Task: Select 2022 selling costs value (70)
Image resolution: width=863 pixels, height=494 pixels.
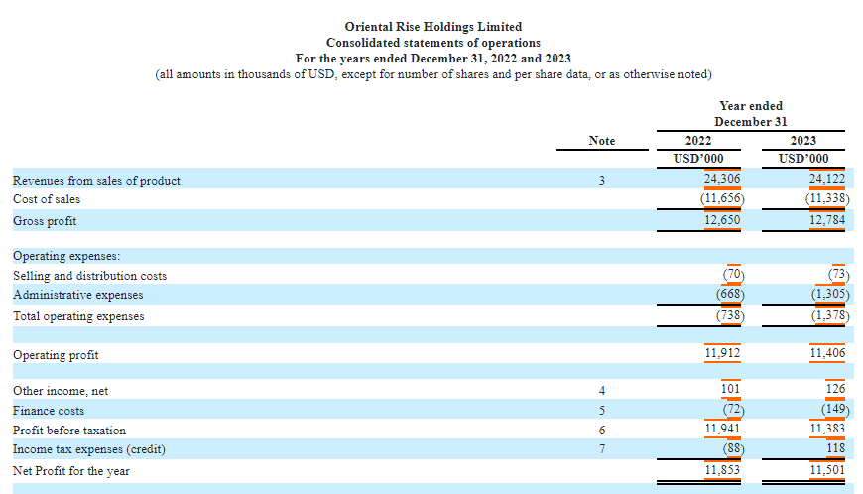Action: [x=734, y=274]
